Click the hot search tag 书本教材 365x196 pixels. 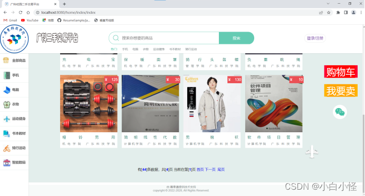point(175,50)
